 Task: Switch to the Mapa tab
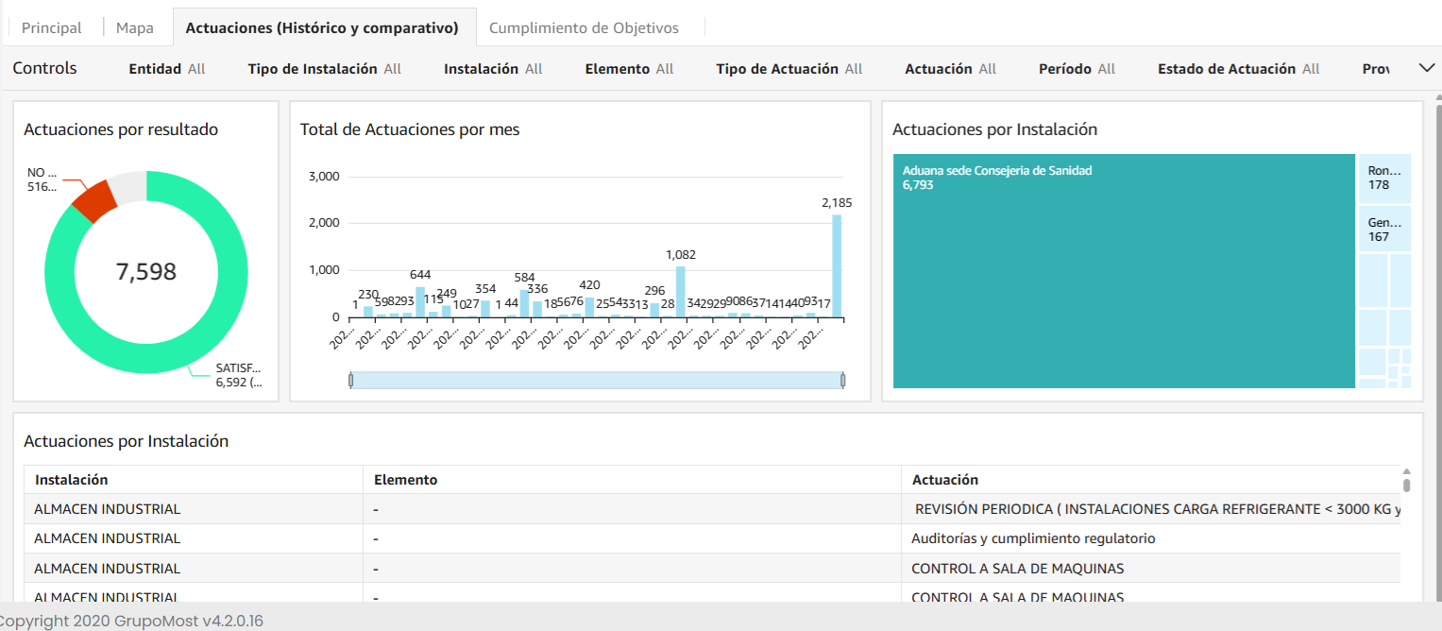pyautogui.click(x=135, y=28)
